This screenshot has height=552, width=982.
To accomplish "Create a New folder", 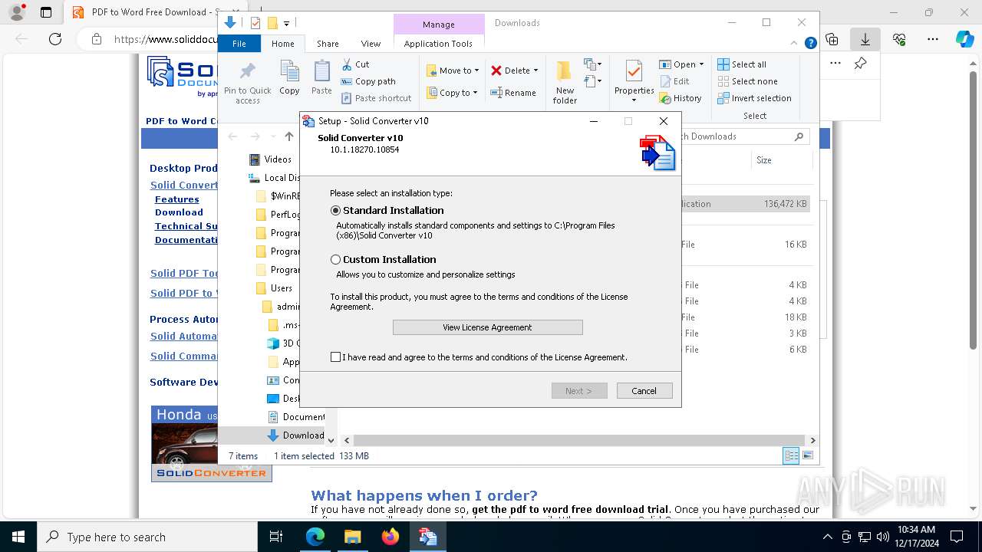I will coord(565,83).
